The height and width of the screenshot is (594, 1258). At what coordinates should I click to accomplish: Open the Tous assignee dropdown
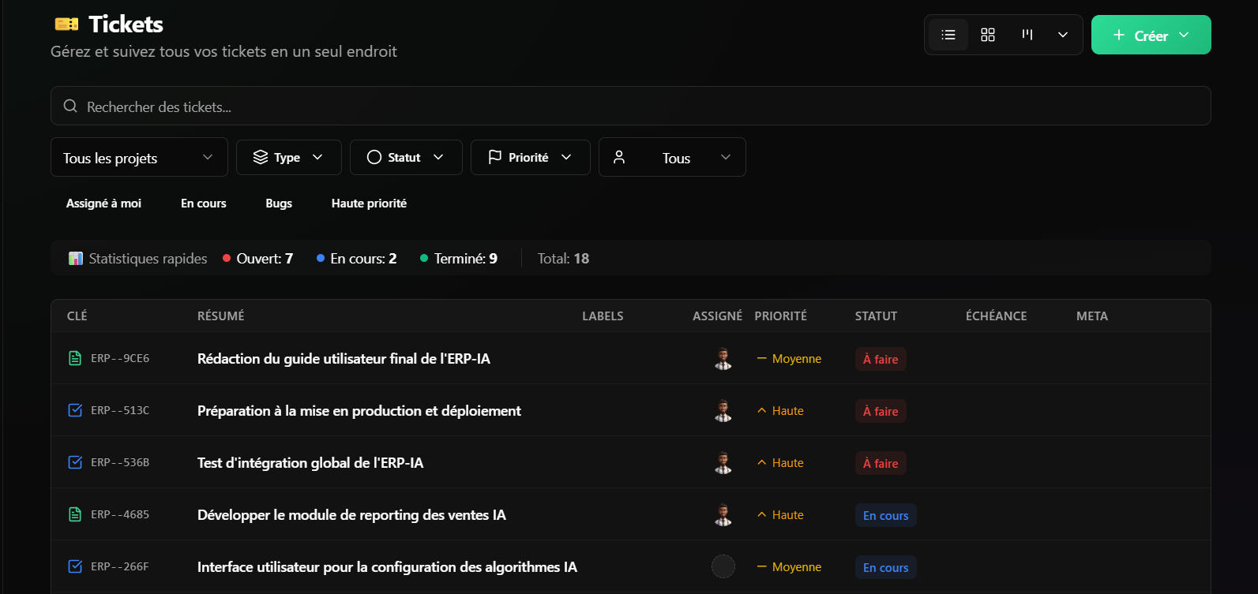point(672,157)
